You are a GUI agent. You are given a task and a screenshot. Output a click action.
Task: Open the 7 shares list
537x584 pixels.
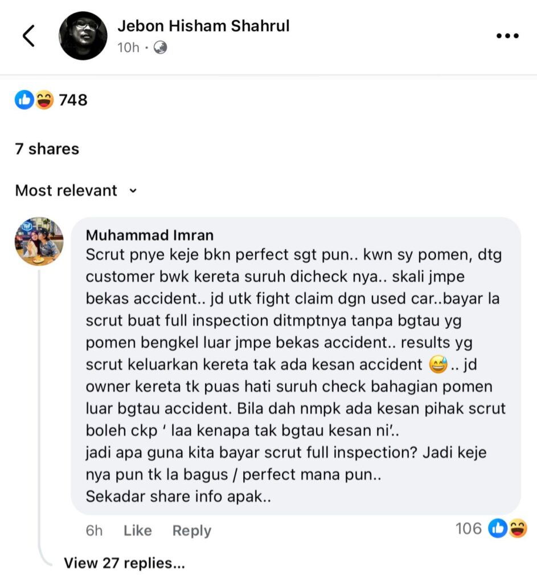coord(47,149)
